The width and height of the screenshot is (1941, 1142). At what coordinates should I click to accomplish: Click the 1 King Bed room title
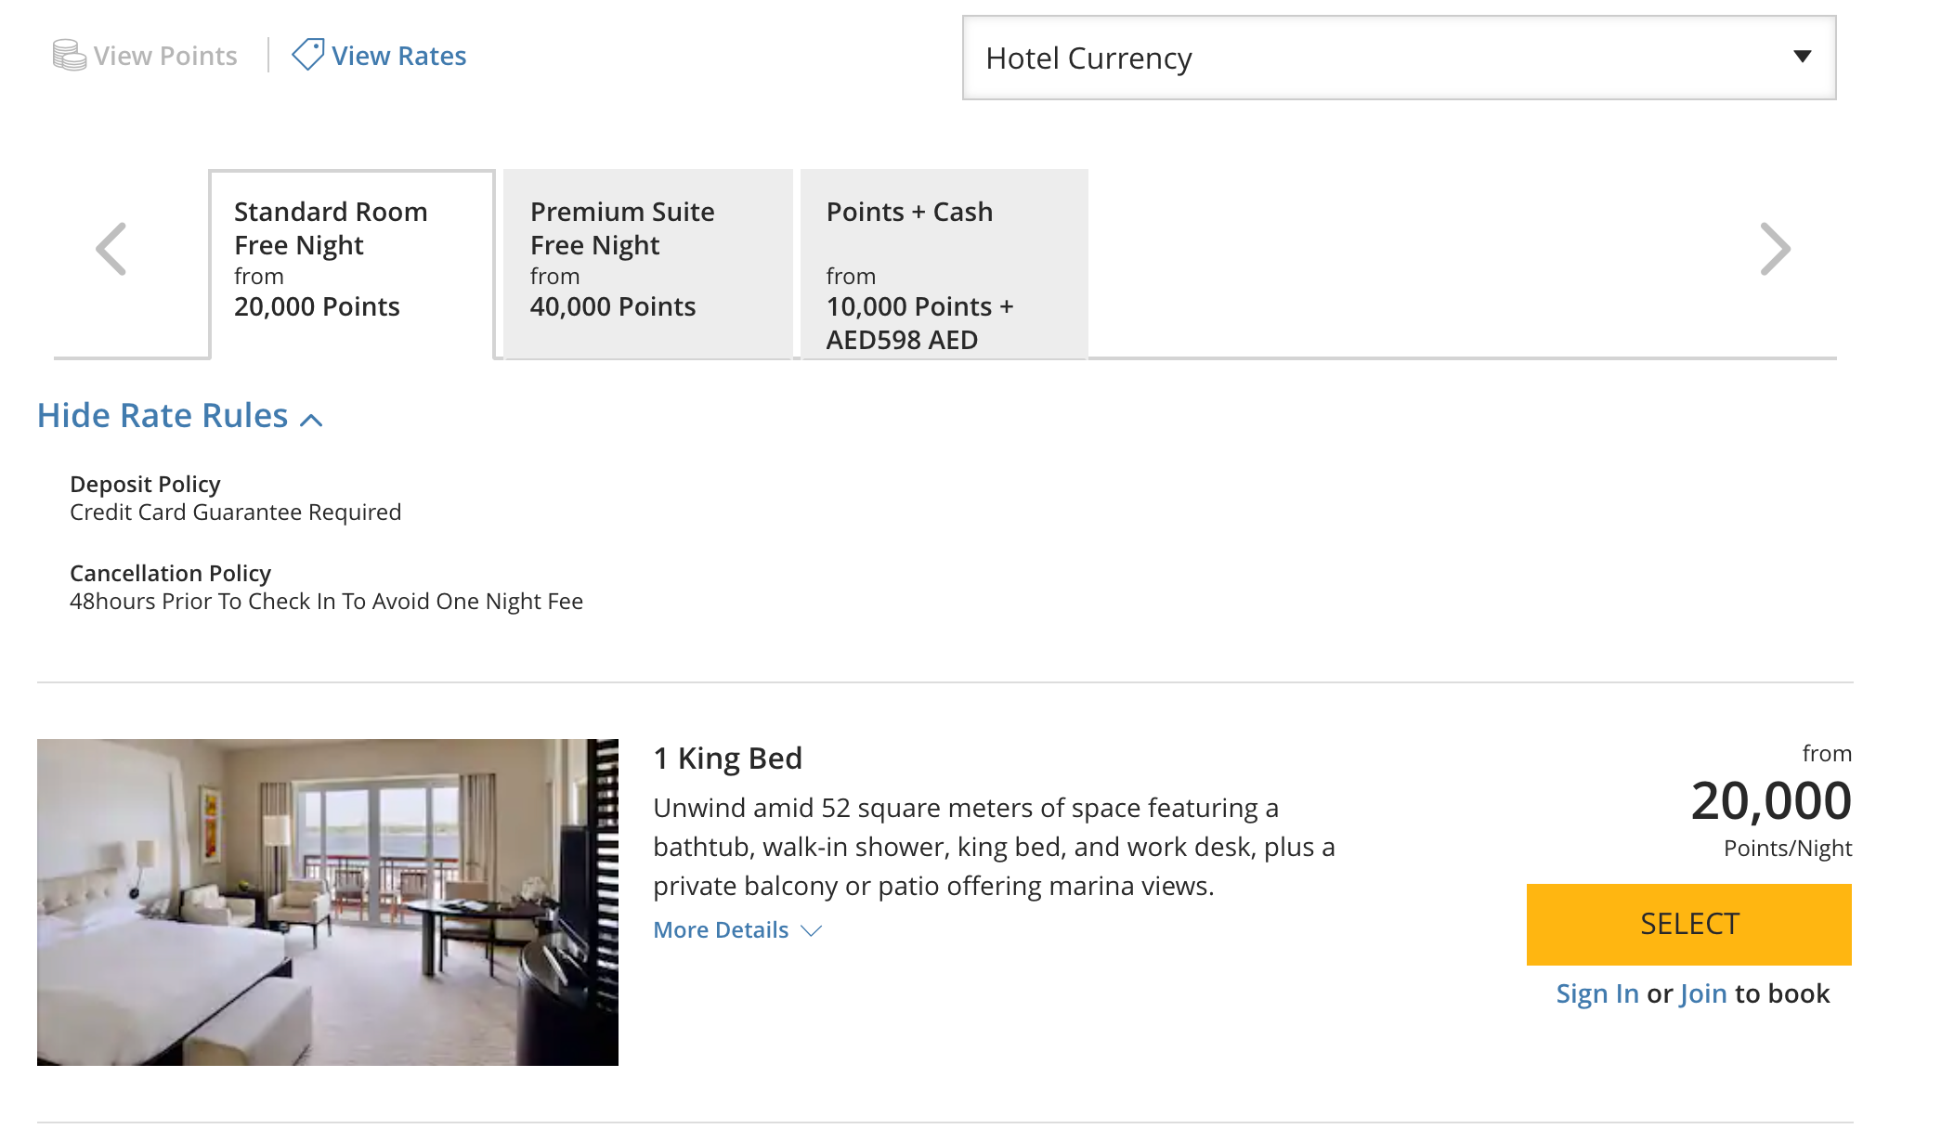click(727, 759)
